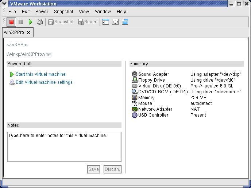Click the Revert toolbar button
Screen dimensions: 251x188
[x=88, y=22]
